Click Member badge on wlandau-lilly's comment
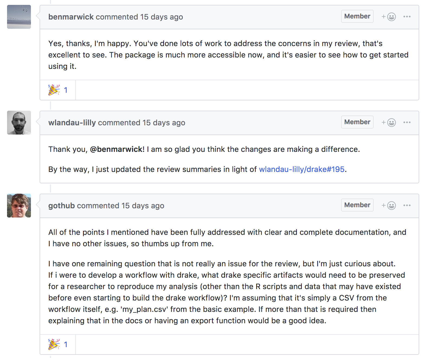 point(357,122)
